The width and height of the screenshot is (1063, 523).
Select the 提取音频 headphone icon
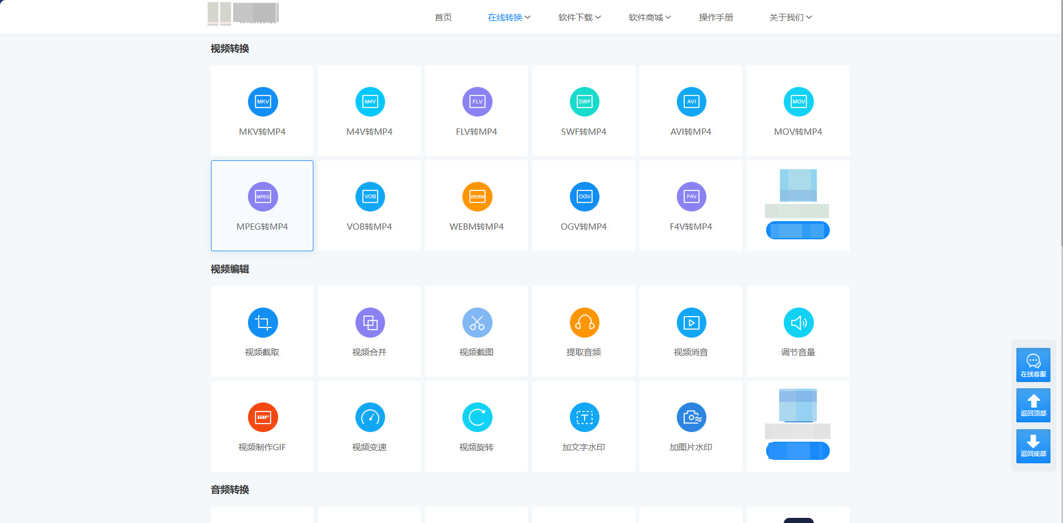pyautogui.click(x=585, y=323)
